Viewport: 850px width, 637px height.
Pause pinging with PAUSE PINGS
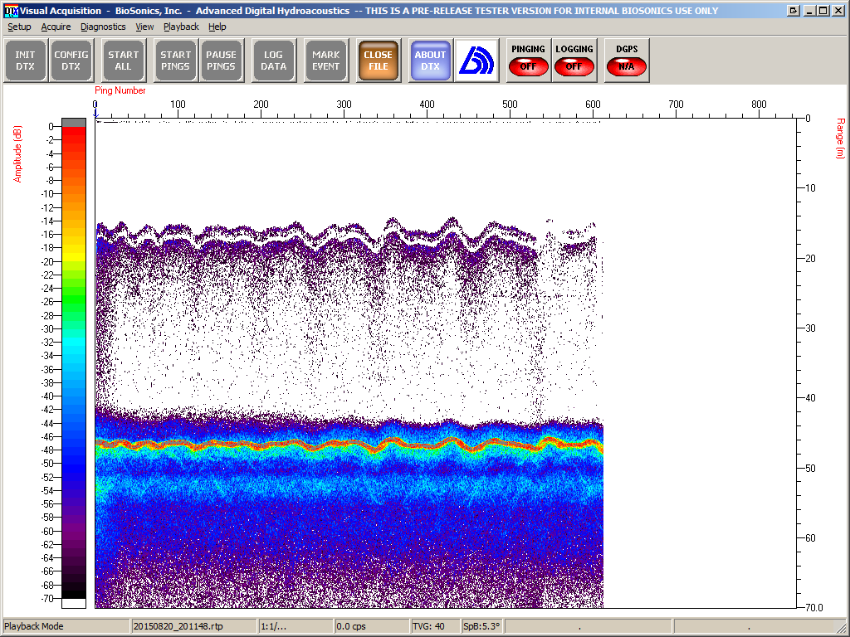click(221, 61)
